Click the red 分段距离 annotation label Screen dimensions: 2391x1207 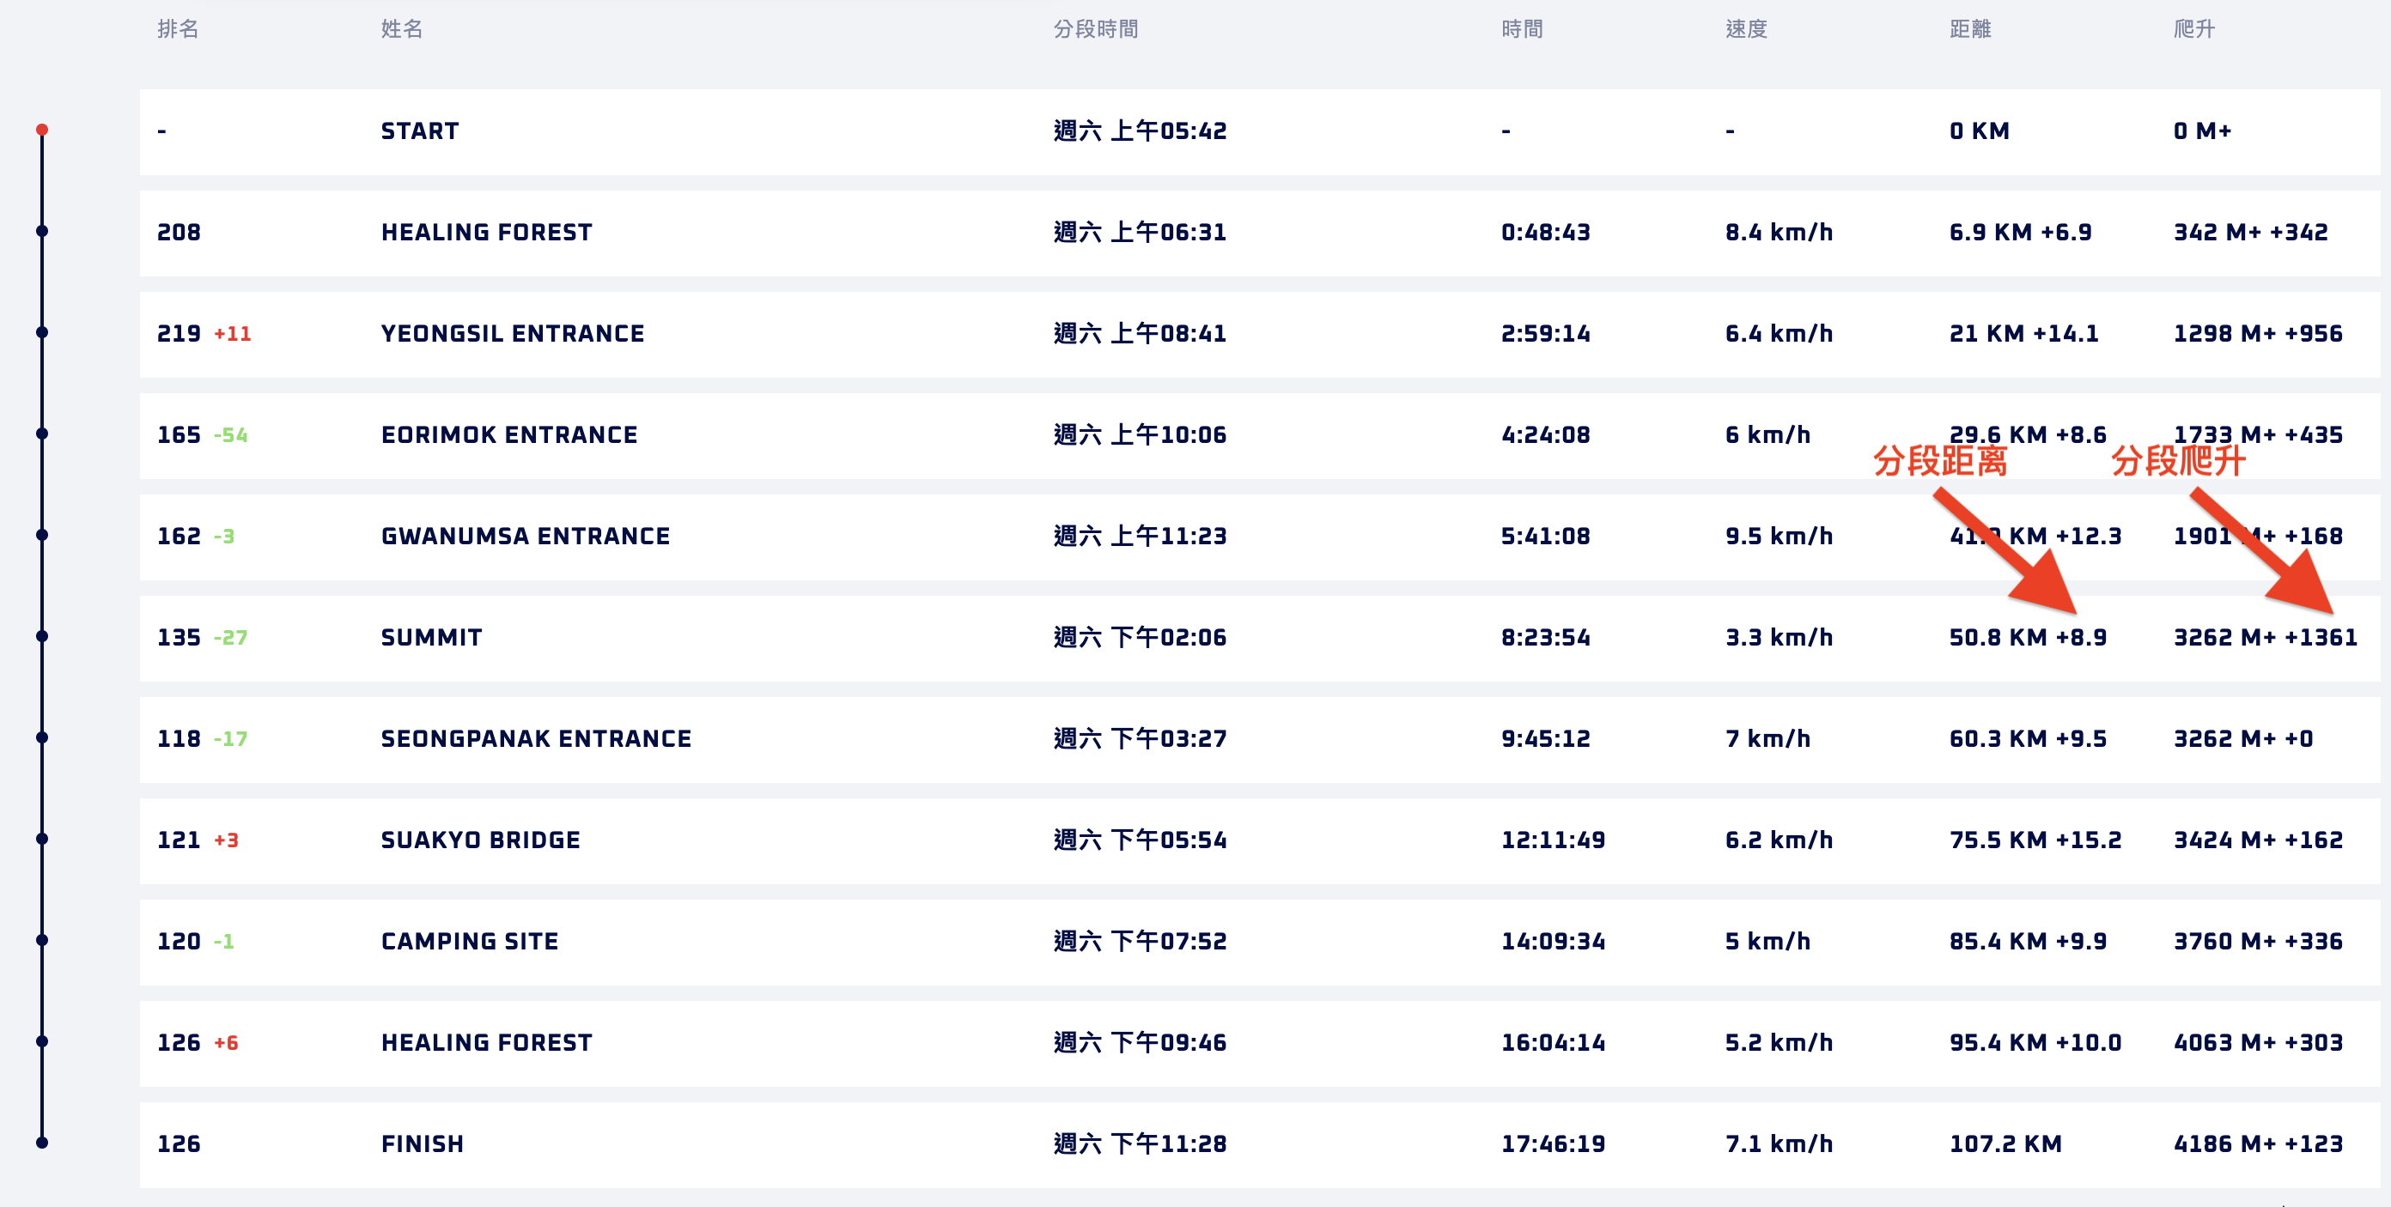[x=1939, y=460]
